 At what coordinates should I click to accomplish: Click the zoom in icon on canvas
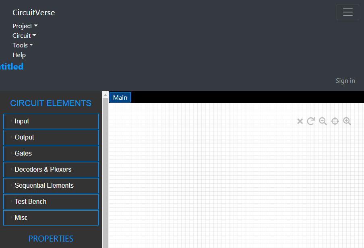pos(347,121)
